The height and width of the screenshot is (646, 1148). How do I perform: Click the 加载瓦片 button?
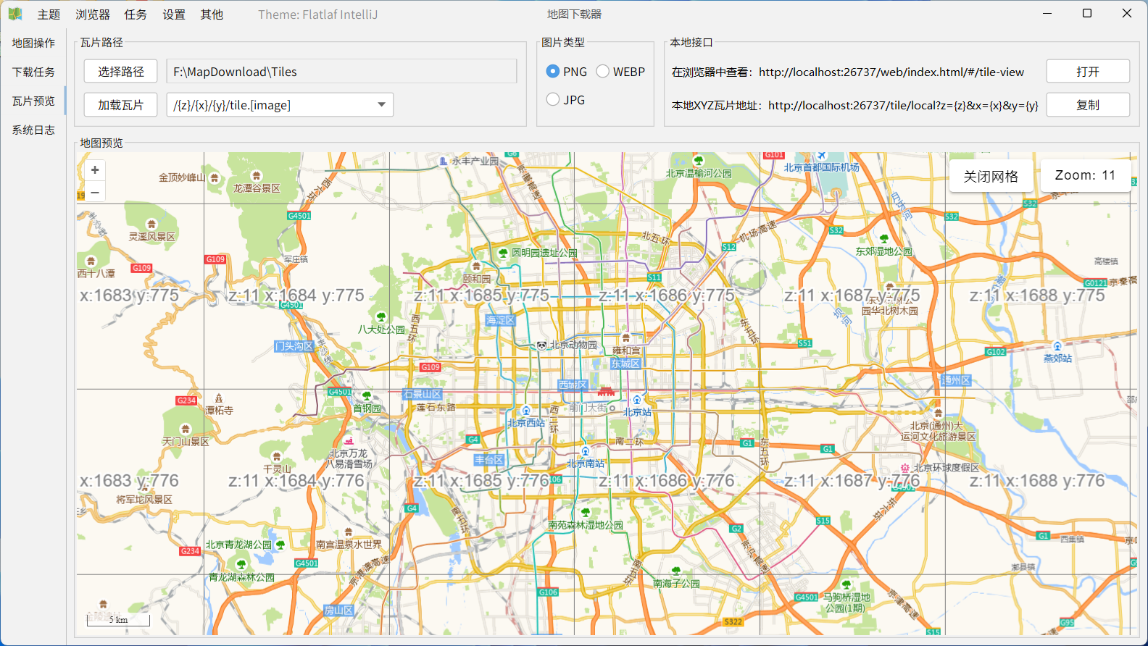[121, 105]
